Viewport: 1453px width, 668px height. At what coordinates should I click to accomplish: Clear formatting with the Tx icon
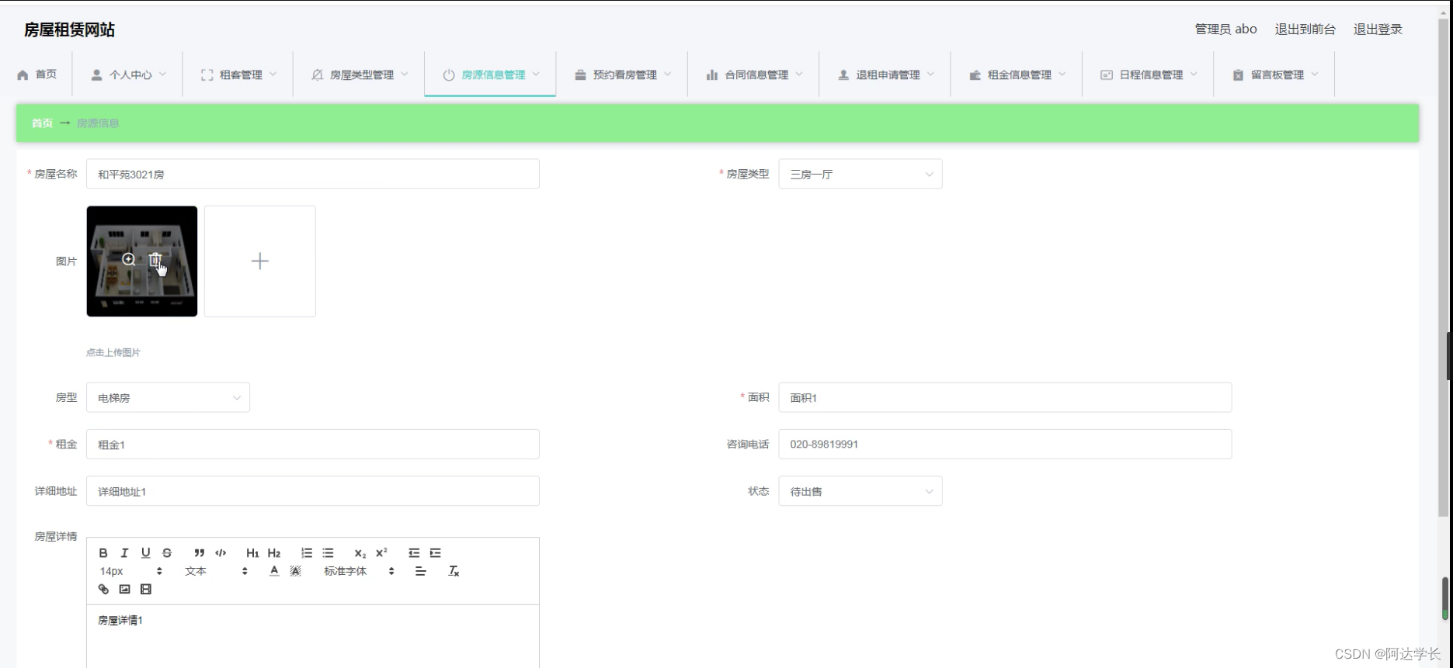(454, 571)
